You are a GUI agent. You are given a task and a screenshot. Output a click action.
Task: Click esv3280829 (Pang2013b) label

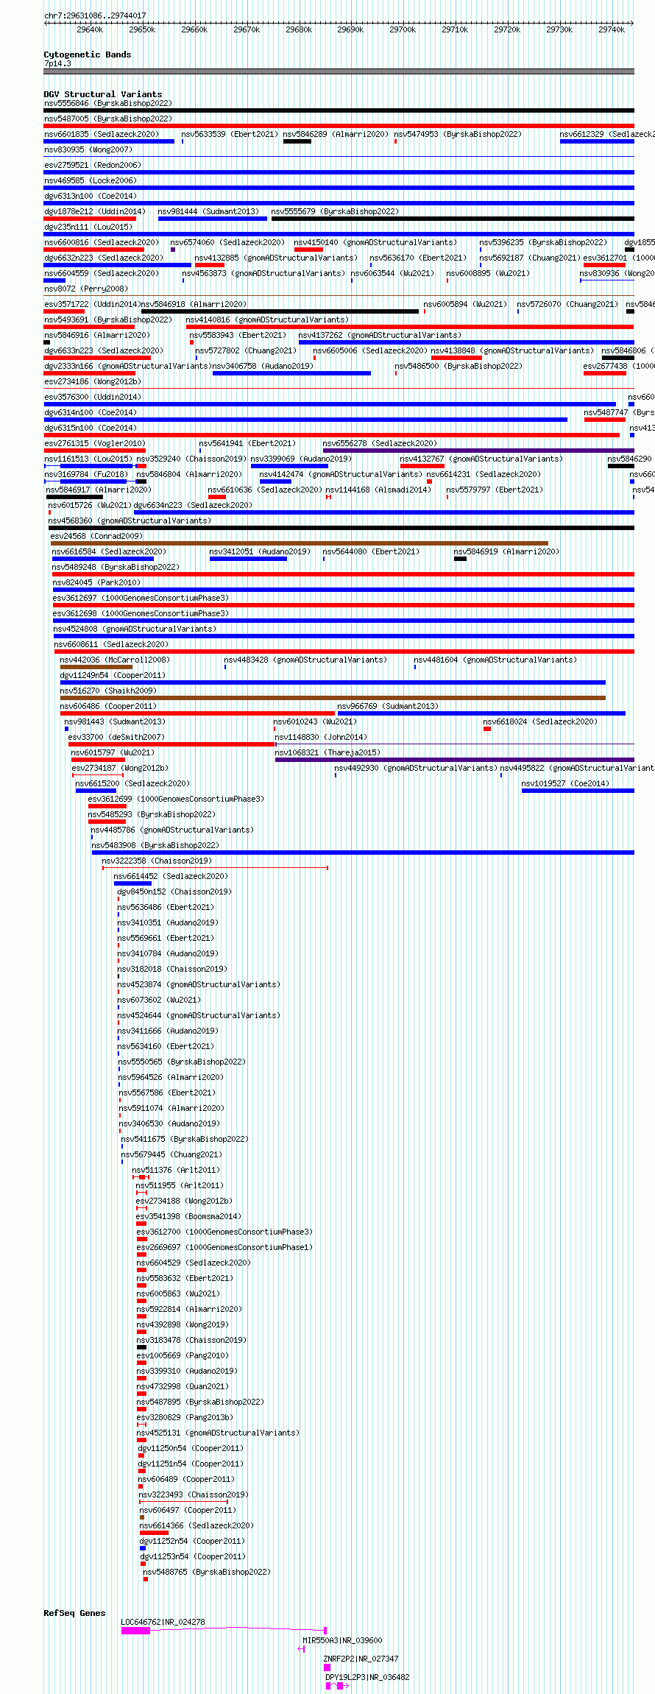click(185, 1417)
